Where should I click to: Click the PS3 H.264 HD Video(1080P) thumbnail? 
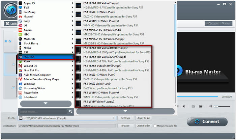[79, 50]
